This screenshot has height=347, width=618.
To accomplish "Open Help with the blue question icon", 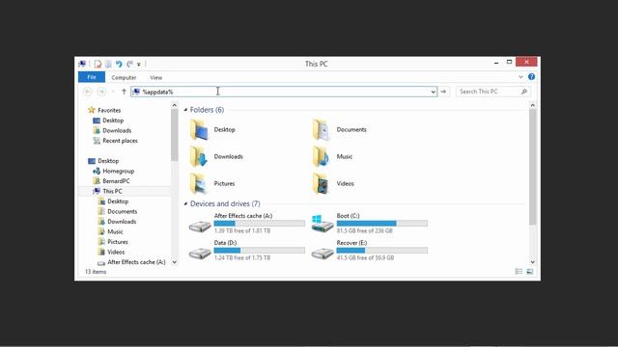I will click(x=531, y=77).
